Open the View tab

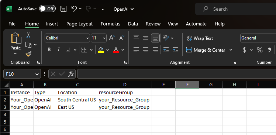coord(173,24)
